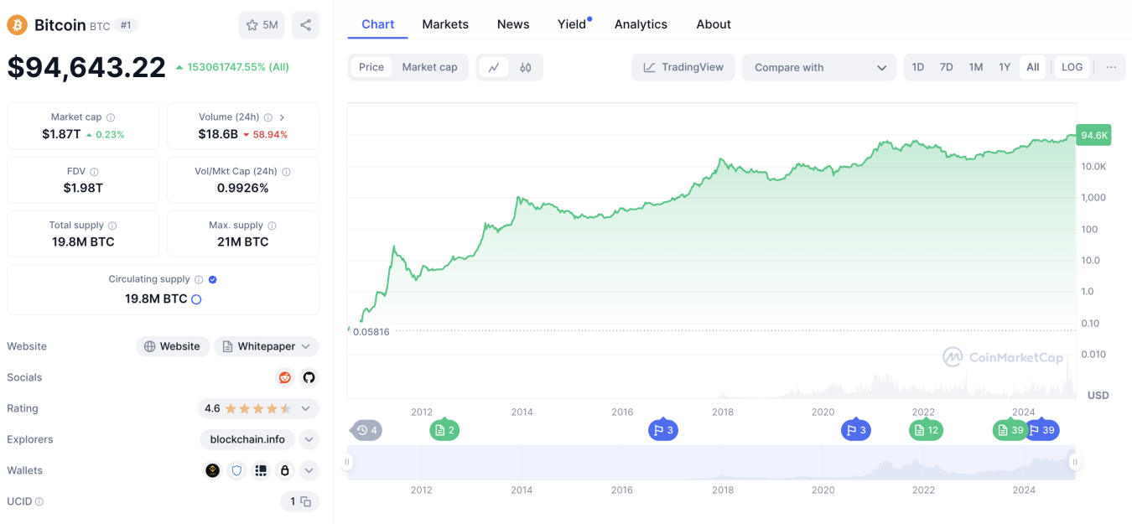Select the line chart view icon
Image resolution: width=1132 pixels, height=524 pixels.
494,67
